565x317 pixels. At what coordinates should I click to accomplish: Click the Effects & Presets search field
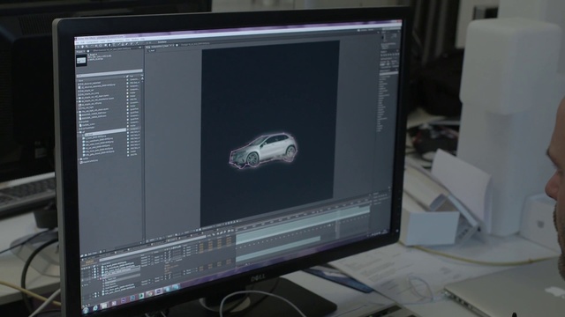tap(388, 74)
